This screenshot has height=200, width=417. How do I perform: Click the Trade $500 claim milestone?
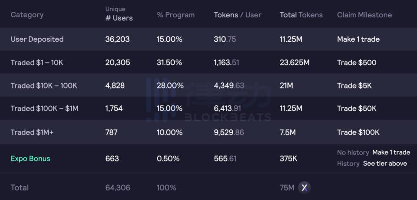357,62
